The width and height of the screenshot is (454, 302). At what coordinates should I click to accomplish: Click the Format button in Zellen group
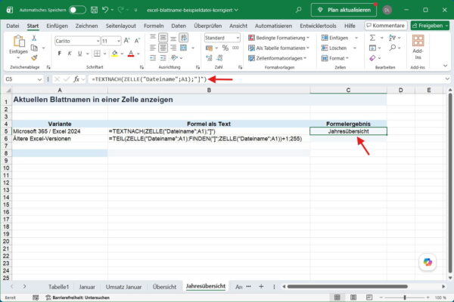pos(335,58)
